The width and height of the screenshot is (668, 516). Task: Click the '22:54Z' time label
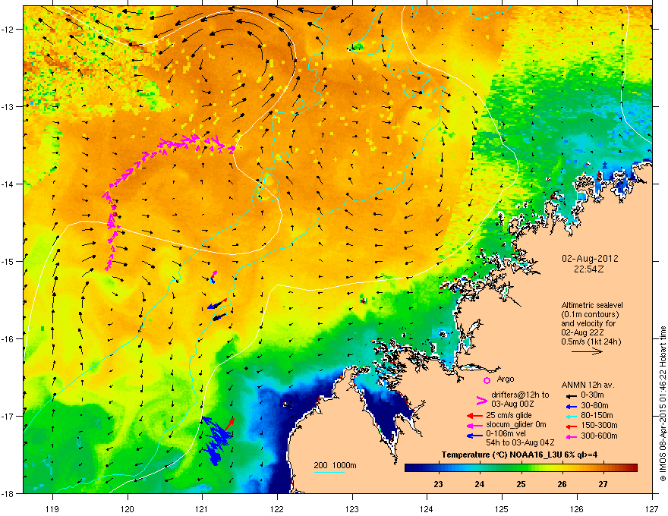[x=589, y=269]
